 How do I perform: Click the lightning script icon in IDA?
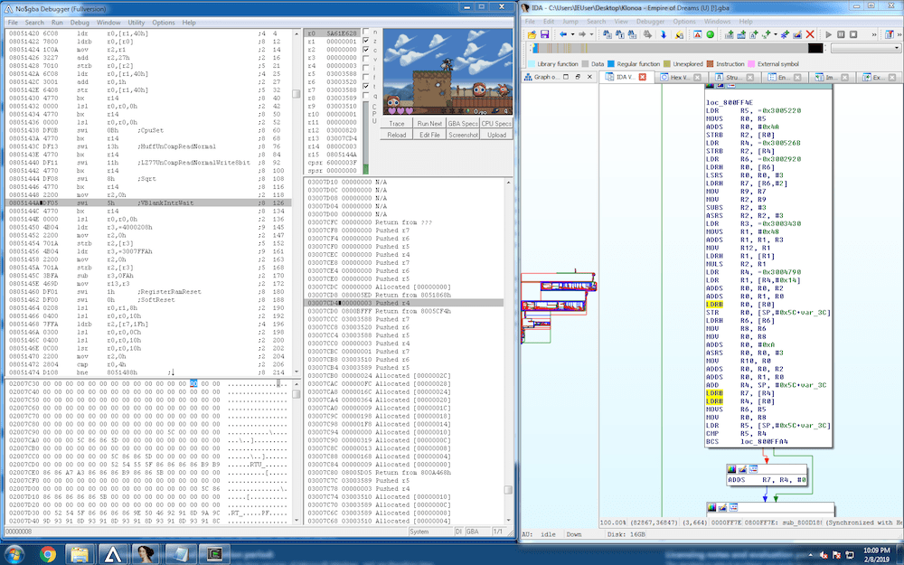point(679,34)
